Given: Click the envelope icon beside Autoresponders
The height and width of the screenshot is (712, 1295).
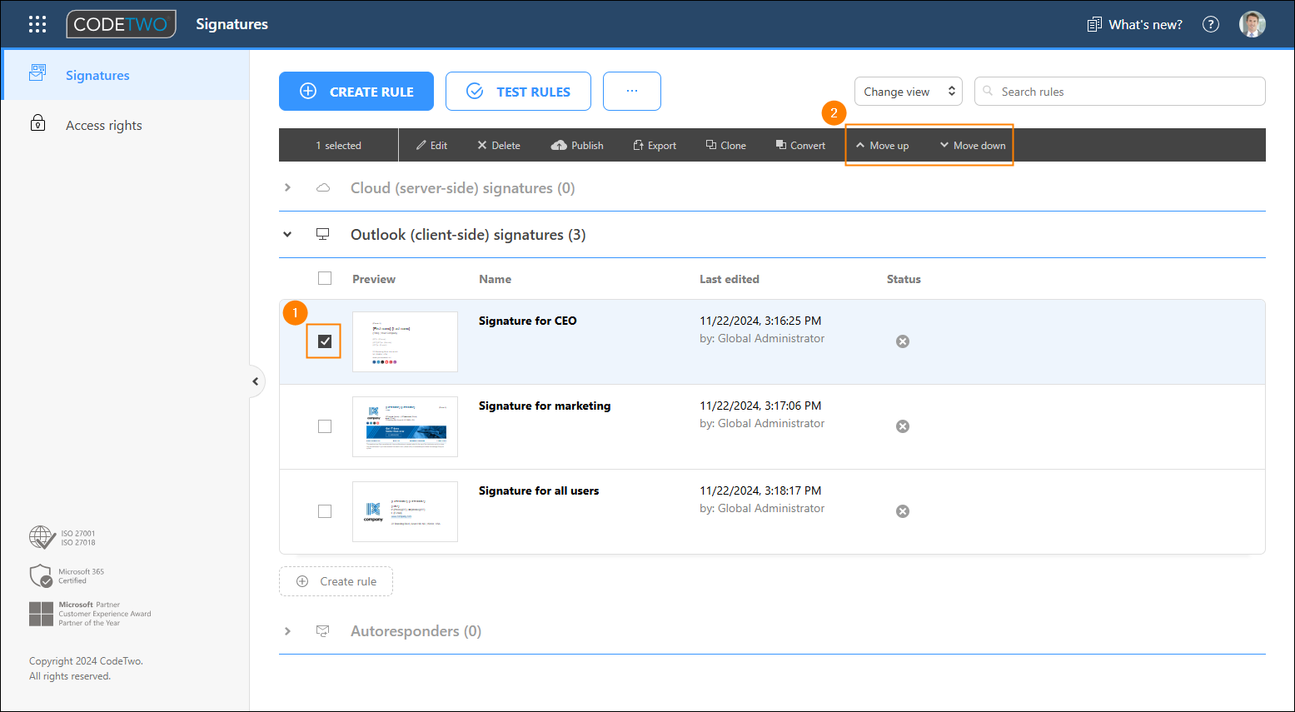Looking at the screenshot, I should 323,631.
